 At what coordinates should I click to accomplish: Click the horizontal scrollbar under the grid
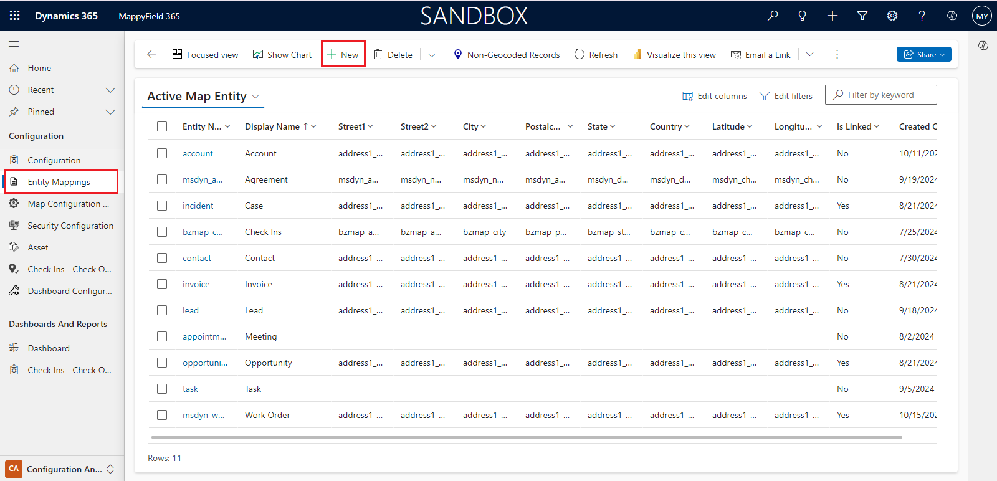[527, 437]
